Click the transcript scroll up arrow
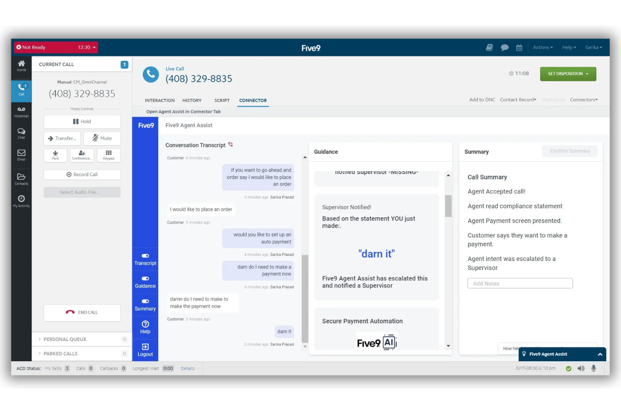Screen dimensions: 621x414 tap(305, 157)
